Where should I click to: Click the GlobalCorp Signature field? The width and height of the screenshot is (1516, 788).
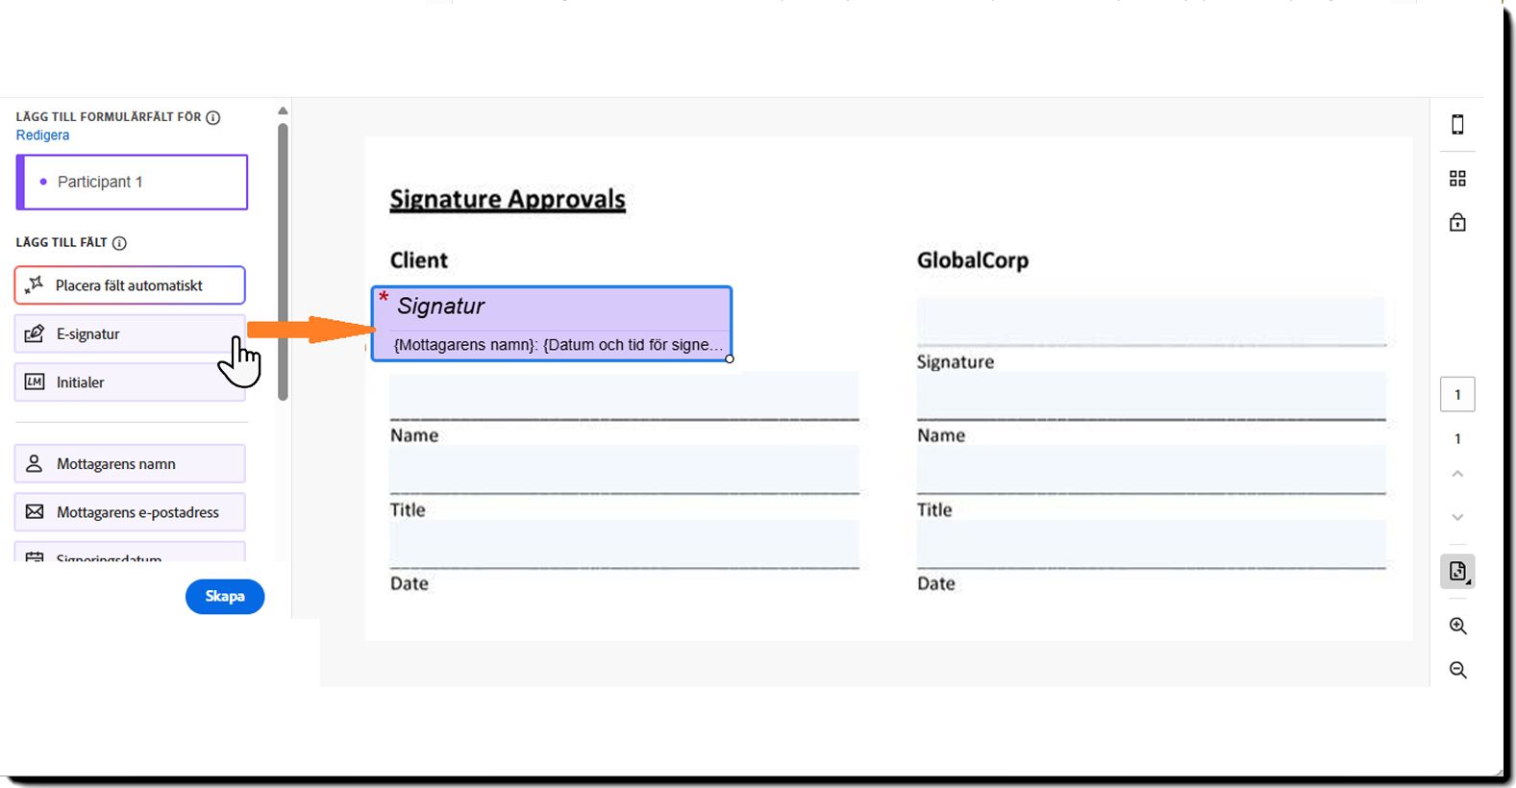pyautogui.click(x=1151, y=321)
